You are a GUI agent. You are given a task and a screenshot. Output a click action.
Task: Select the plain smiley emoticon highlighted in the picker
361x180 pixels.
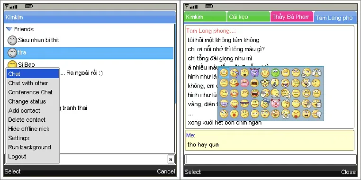pyautogui.click(x=224, y=73)
